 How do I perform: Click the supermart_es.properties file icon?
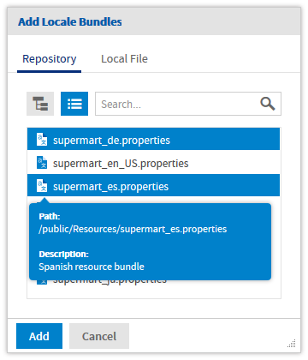(42, 186)
